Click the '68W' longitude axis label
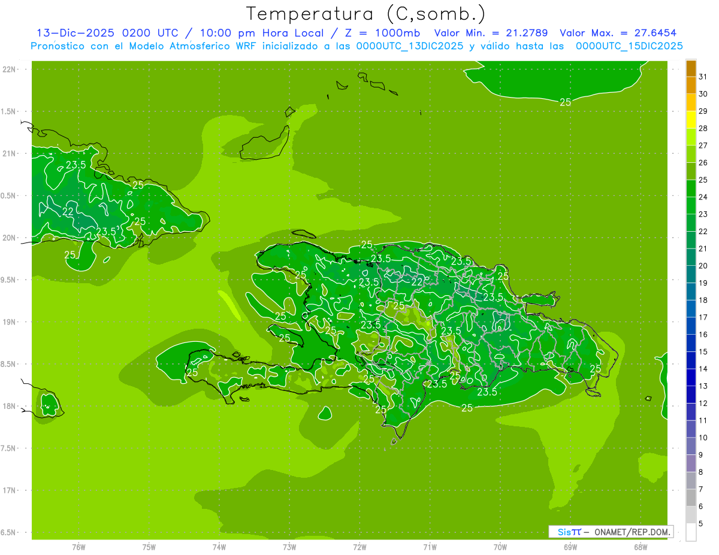Screen dimensions: 719x555 click(x=641, y=547)
